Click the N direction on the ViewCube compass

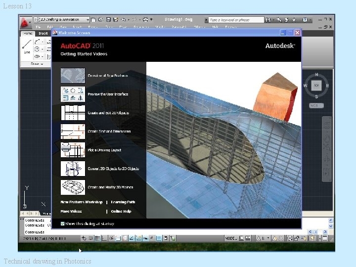[316, 75]
